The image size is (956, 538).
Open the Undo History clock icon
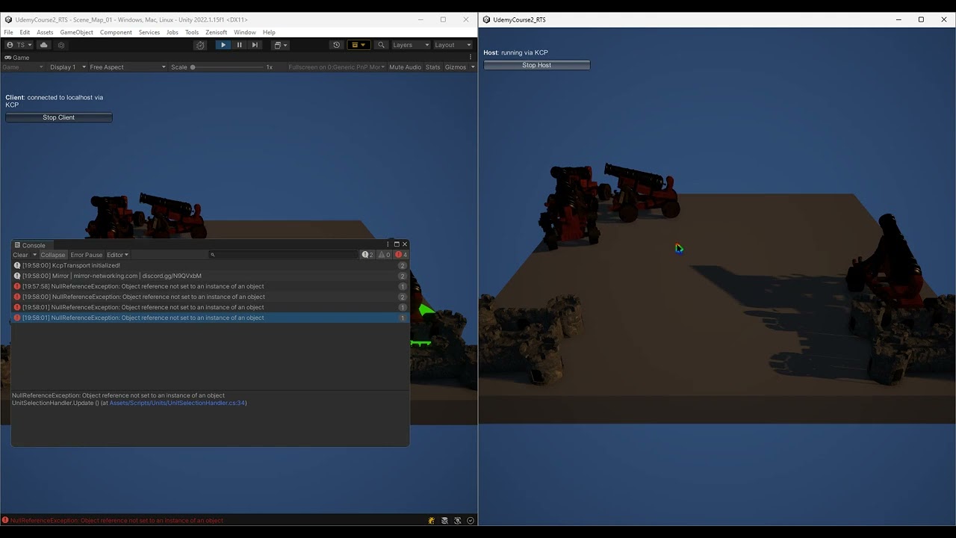[x=336, y=45]
